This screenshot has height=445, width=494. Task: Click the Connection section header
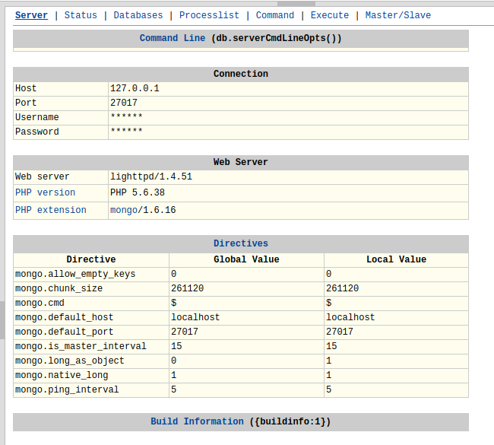click(x=240, y=74)
